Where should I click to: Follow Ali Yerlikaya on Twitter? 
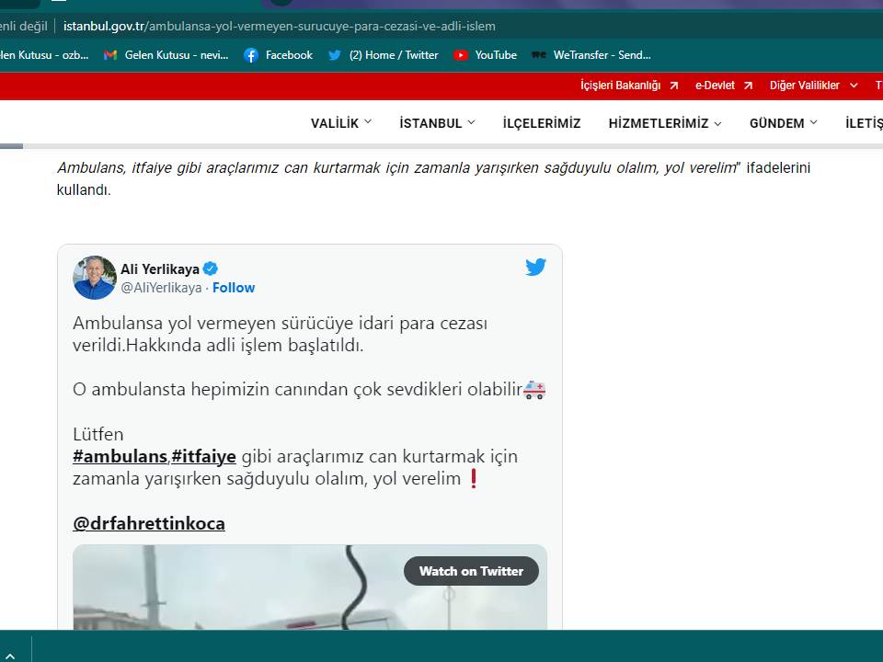[234, 288]
